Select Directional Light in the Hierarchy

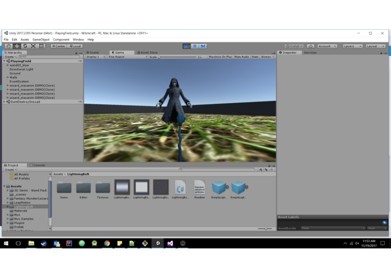tap(21, 70)
